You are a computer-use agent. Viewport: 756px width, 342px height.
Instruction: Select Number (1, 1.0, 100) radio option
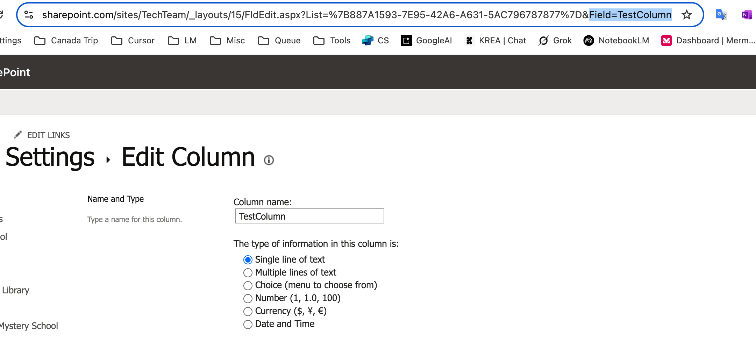pyautogui.click(x=248, y=298)
